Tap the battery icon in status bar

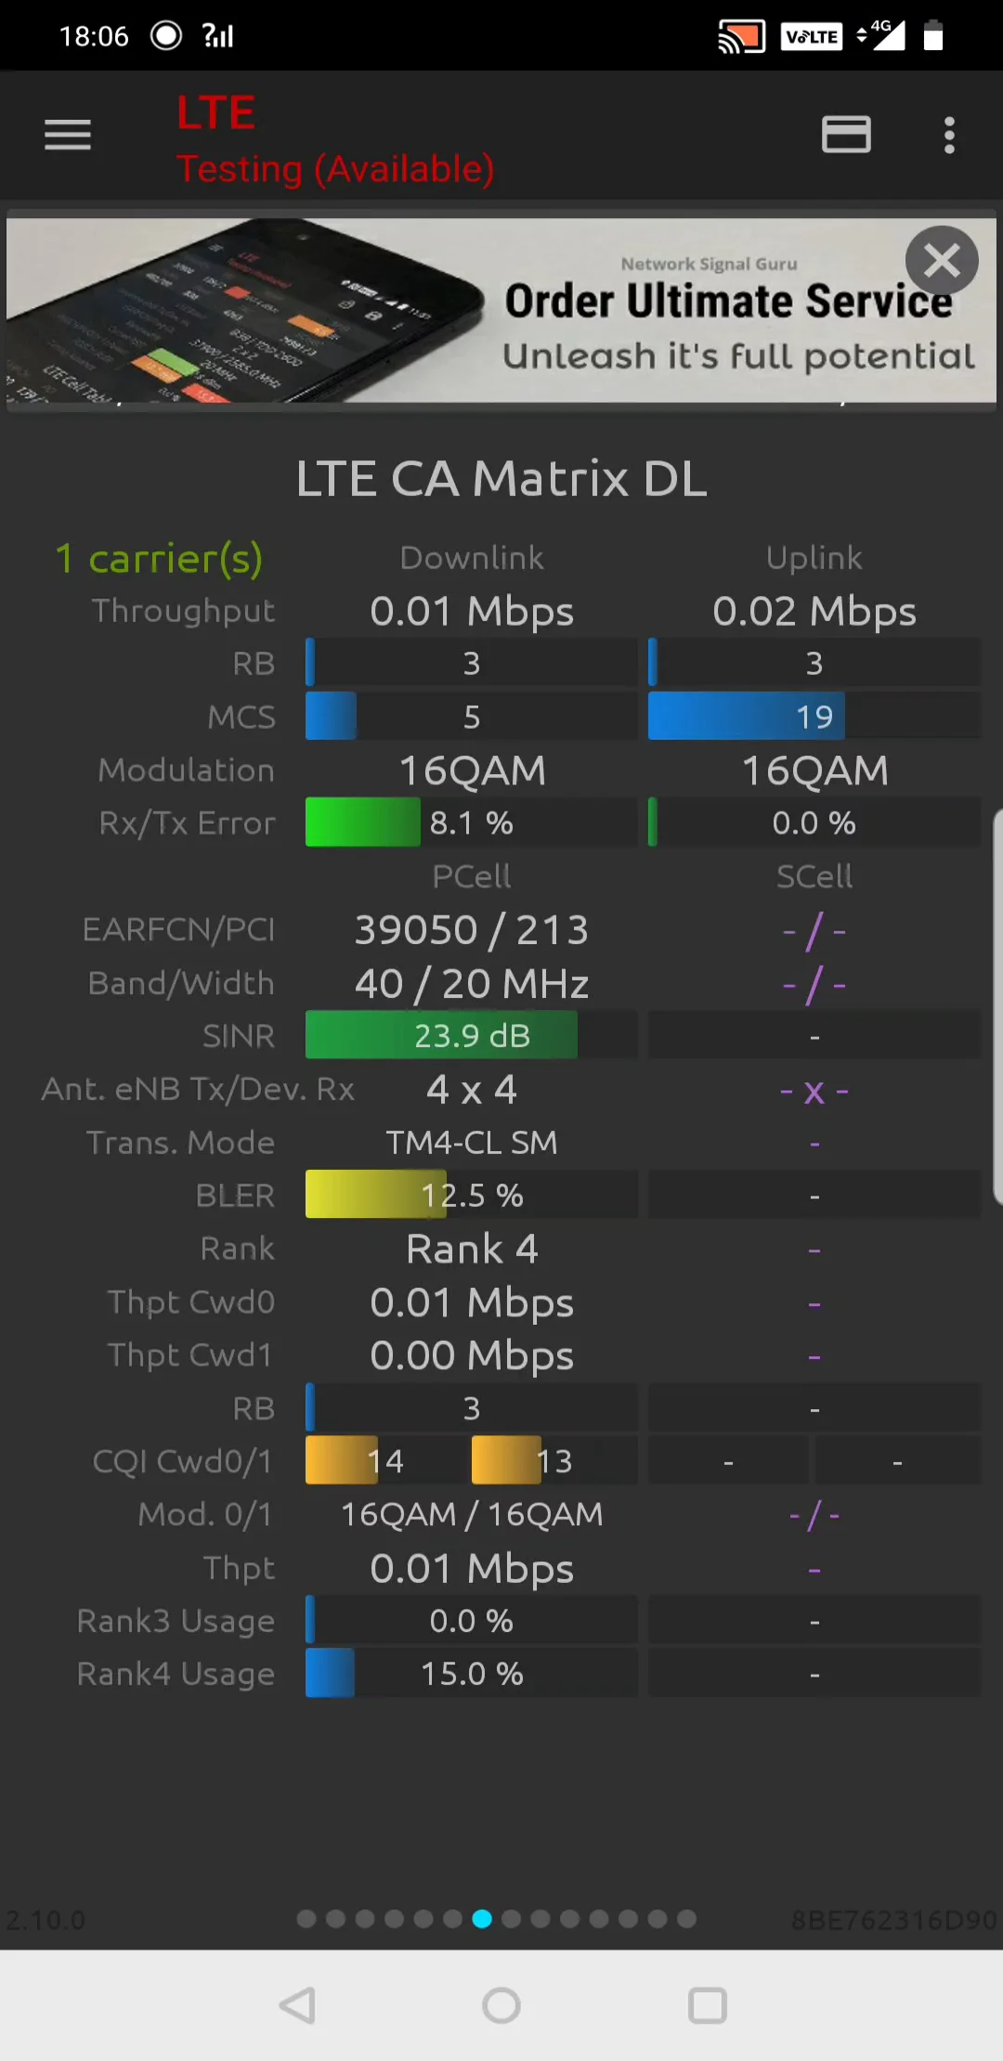coord(933,36)
